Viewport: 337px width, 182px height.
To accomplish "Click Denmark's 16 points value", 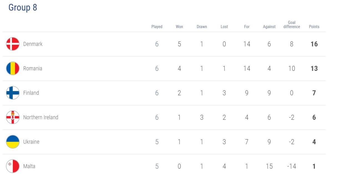I will click(x=314, y=44).
